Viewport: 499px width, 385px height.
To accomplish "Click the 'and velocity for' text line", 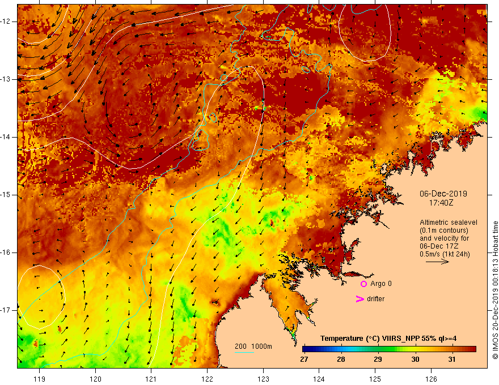I will pyautogui.click(x=444, y=238).
